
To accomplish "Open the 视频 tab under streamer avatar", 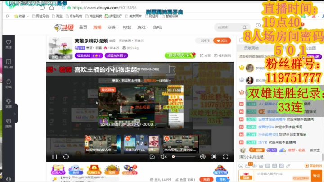I will click(x=67, y=57).
